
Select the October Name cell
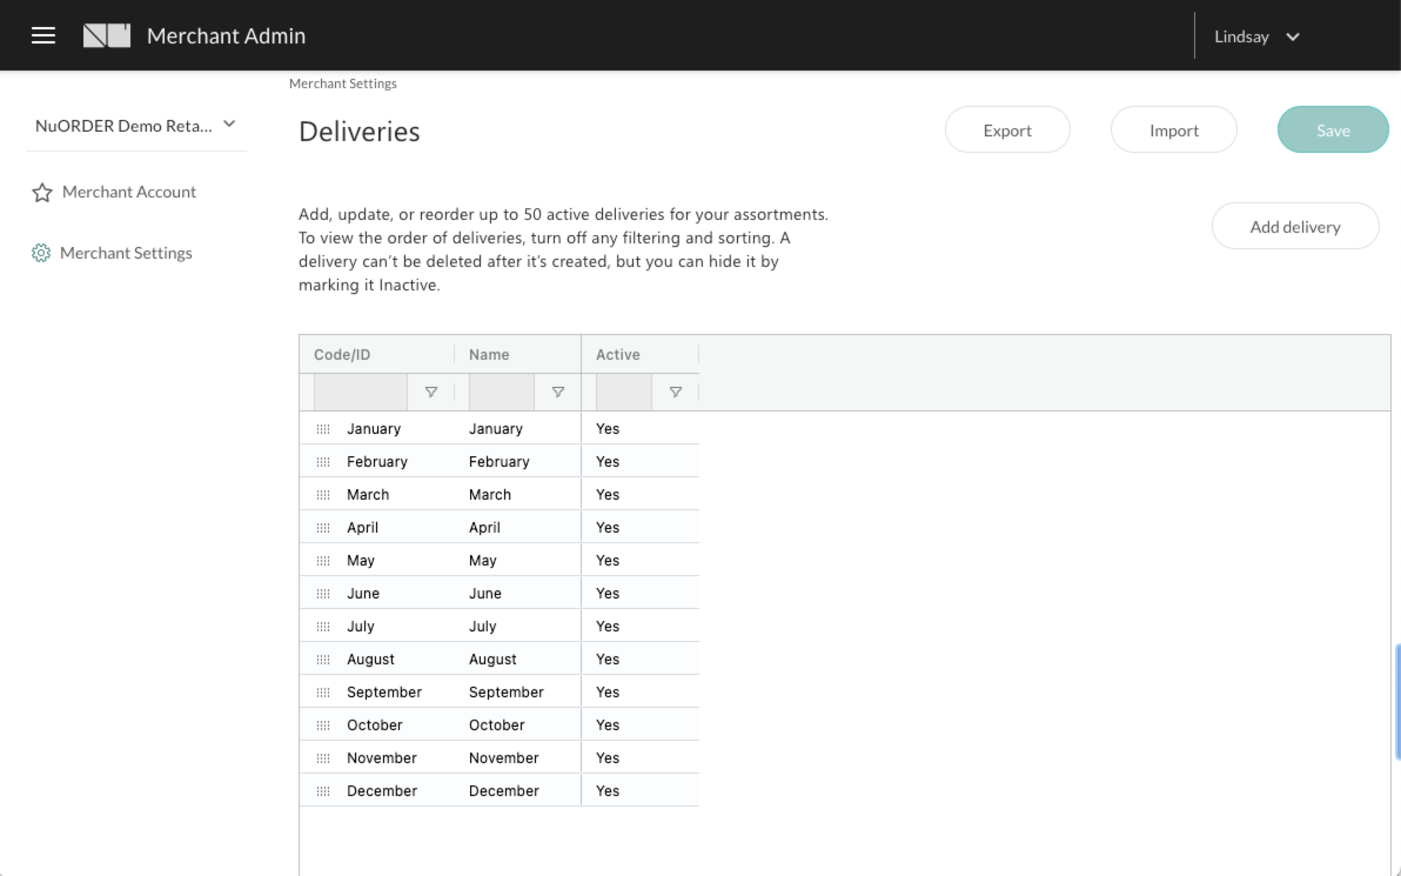517,724
